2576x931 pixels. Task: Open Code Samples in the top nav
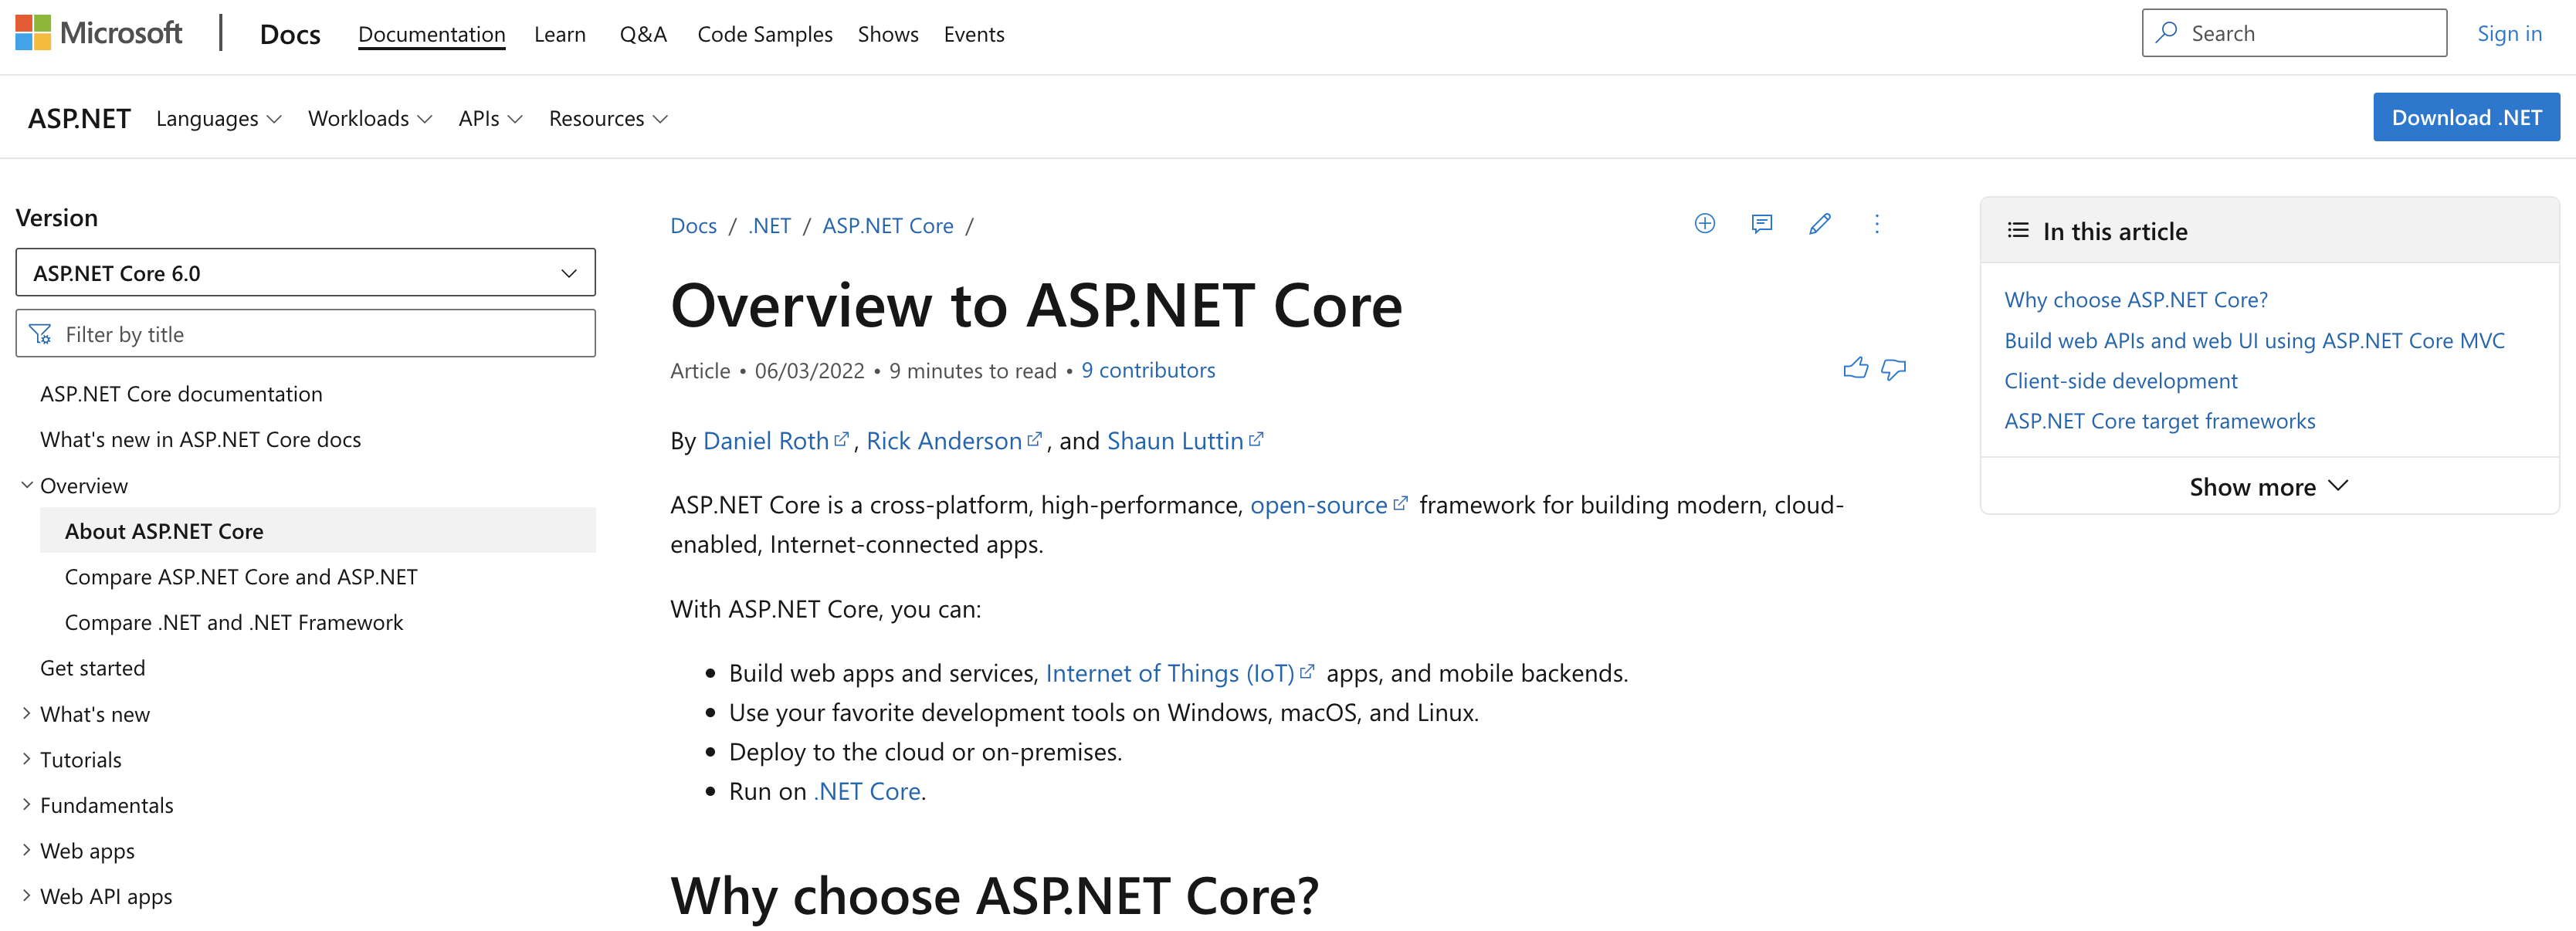(765, 34)
